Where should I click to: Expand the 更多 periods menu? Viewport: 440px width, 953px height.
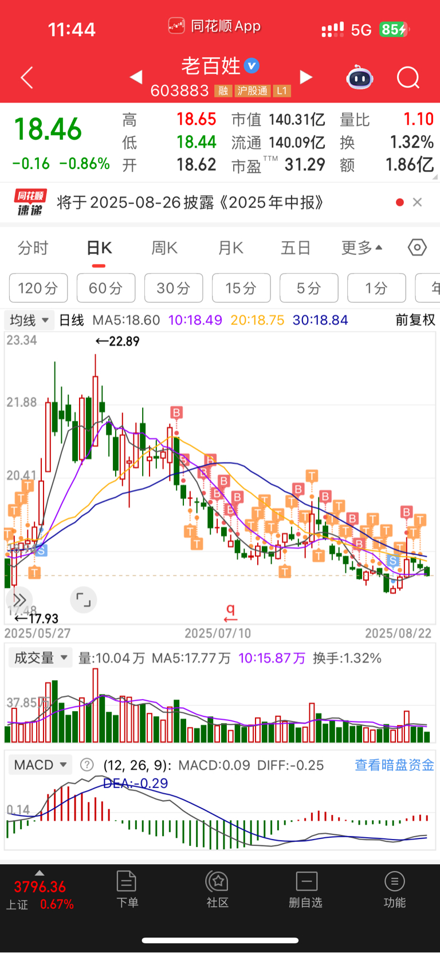pos(362,248)
